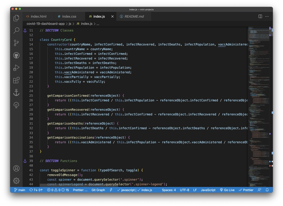Click the javascript | index.js linter status
283x206 pixels.
pos(135,190)
